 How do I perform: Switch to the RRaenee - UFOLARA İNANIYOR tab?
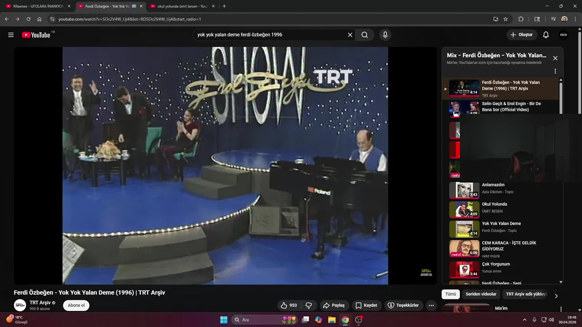39,6
